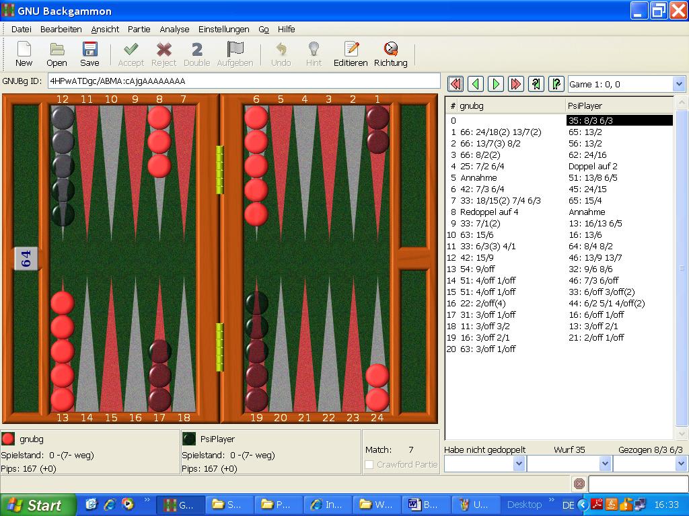Show the desktop via Desktop toolbar label
Screen dimensions: 689x516
[524, 505]
